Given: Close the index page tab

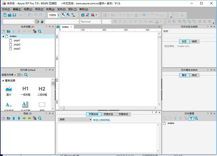Looking at the screenshot, I should coord(71,27).
